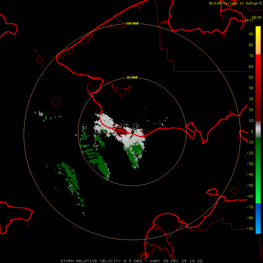Click the positive 80 scale value
Image resolution: width=263 pixels, height=263 pixels.
point(251,45)
